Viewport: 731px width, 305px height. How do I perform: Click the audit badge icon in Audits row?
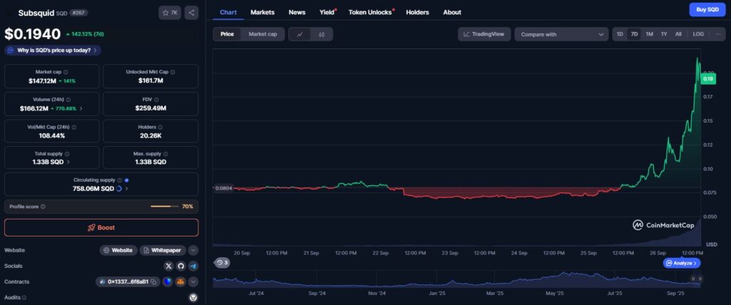192,297
